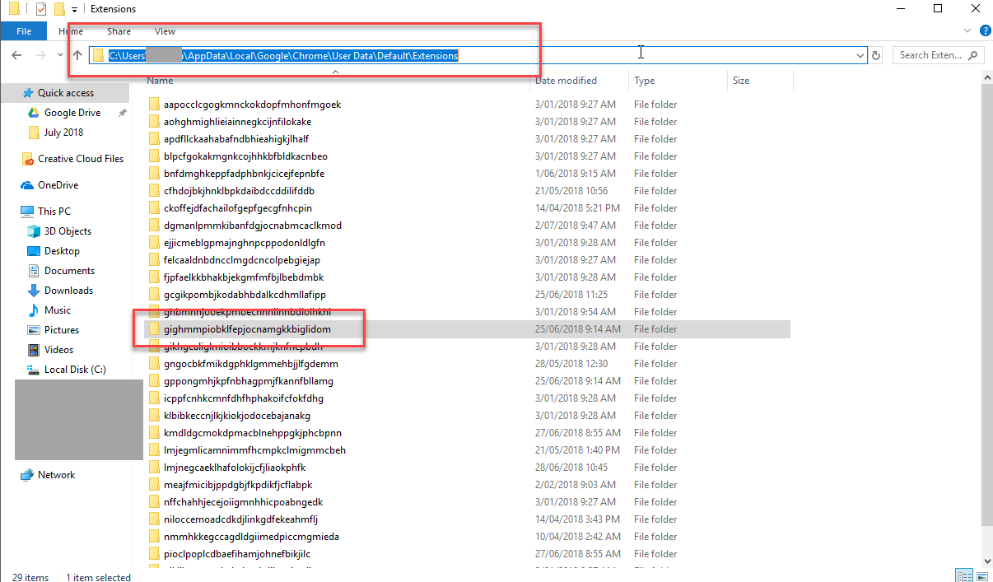This screenshot has height=582, width=993.
Task: Open Creative Cloud Files in sidebar
Action: (80, 159)
